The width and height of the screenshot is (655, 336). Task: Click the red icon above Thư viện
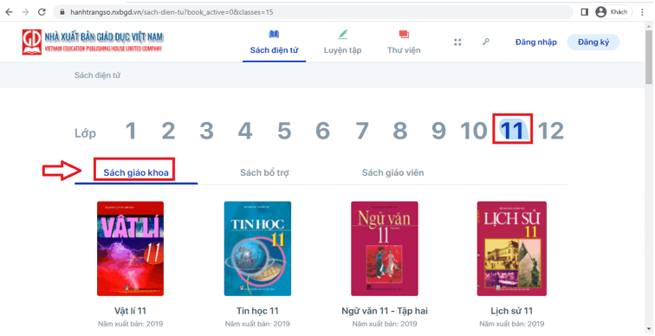coord(404,35)
